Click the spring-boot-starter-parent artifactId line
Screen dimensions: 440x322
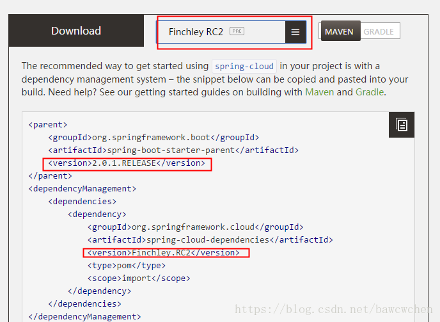tap(173, 150)
